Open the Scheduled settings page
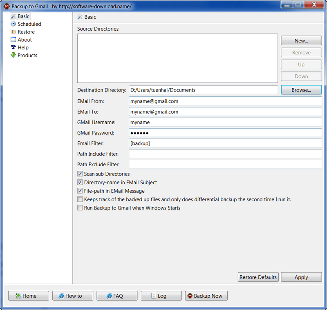The height and width of the screenshot is (310, 327). (x=29, y=24)
